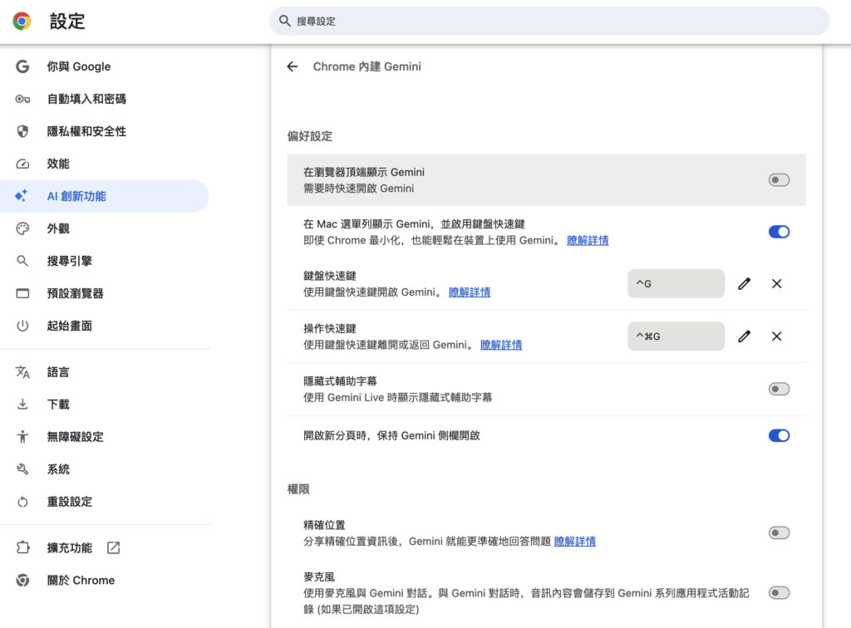The height and width of the screenshot is (628, 851).
Task: Open the 語言 settings page
Action: click(104, 372)
